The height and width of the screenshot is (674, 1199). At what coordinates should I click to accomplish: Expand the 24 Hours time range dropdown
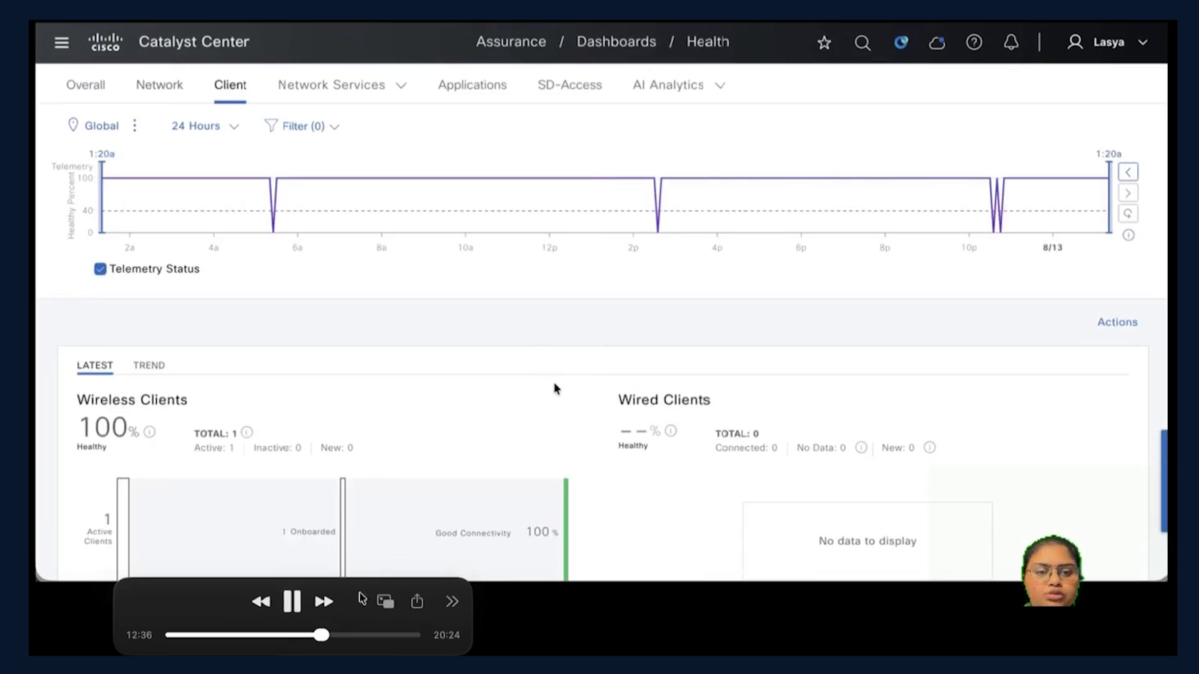click(x=205, y=126)
